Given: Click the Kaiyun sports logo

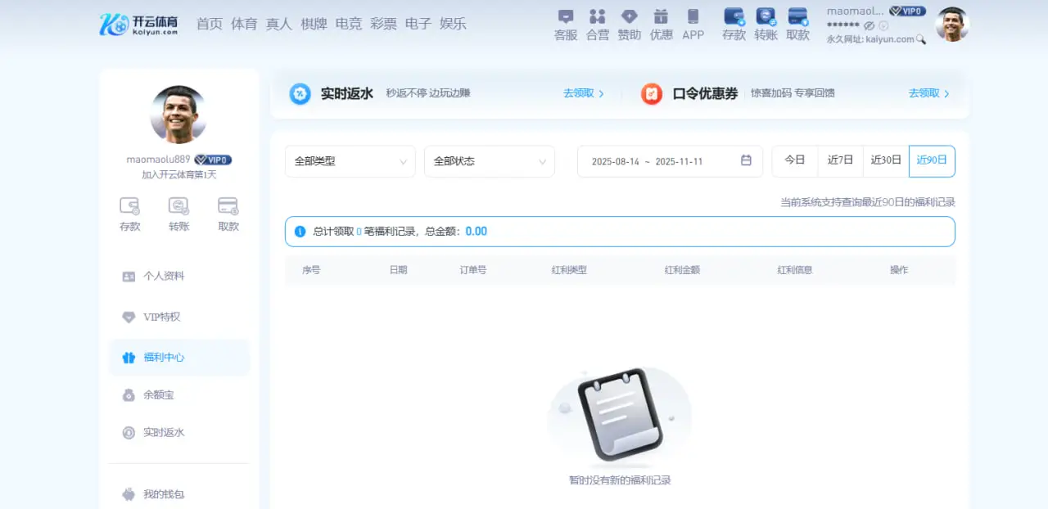Looking at the screenshot, I should pyautogui.click(x=138, y=24).
